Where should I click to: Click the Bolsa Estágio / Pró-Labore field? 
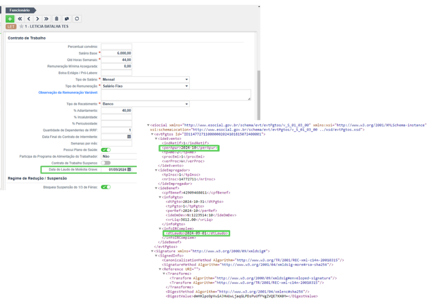point(117,73)
